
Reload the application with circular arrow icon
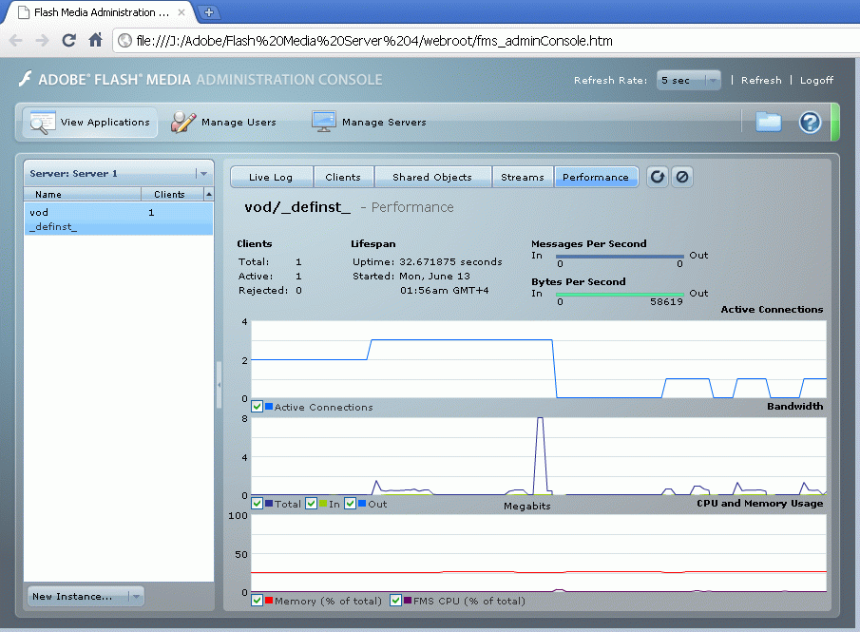click(657, 177)
